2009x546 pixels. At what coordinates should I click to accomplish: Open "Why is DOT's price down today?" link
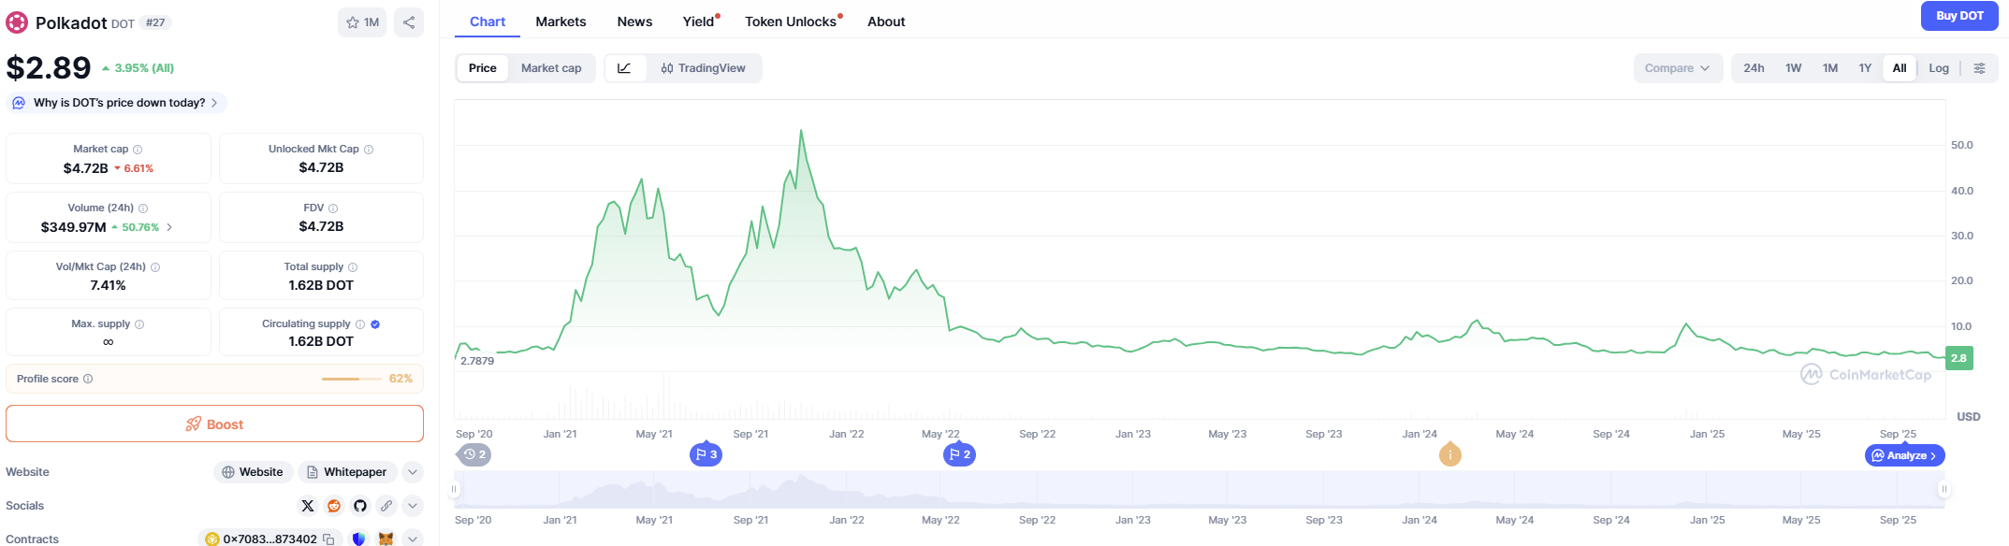(119, 103)
